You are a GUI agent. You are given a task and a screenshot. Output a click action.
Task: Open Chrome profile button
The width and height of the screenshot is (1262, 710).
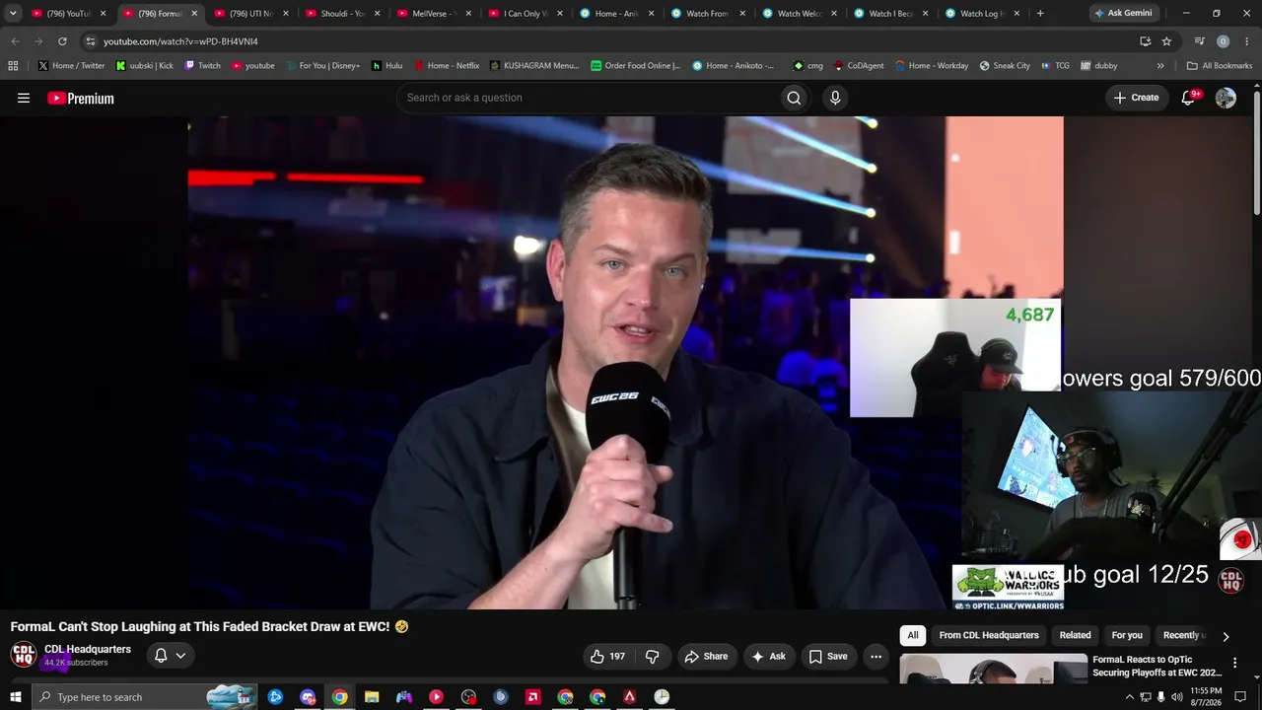pos(1224,41)
